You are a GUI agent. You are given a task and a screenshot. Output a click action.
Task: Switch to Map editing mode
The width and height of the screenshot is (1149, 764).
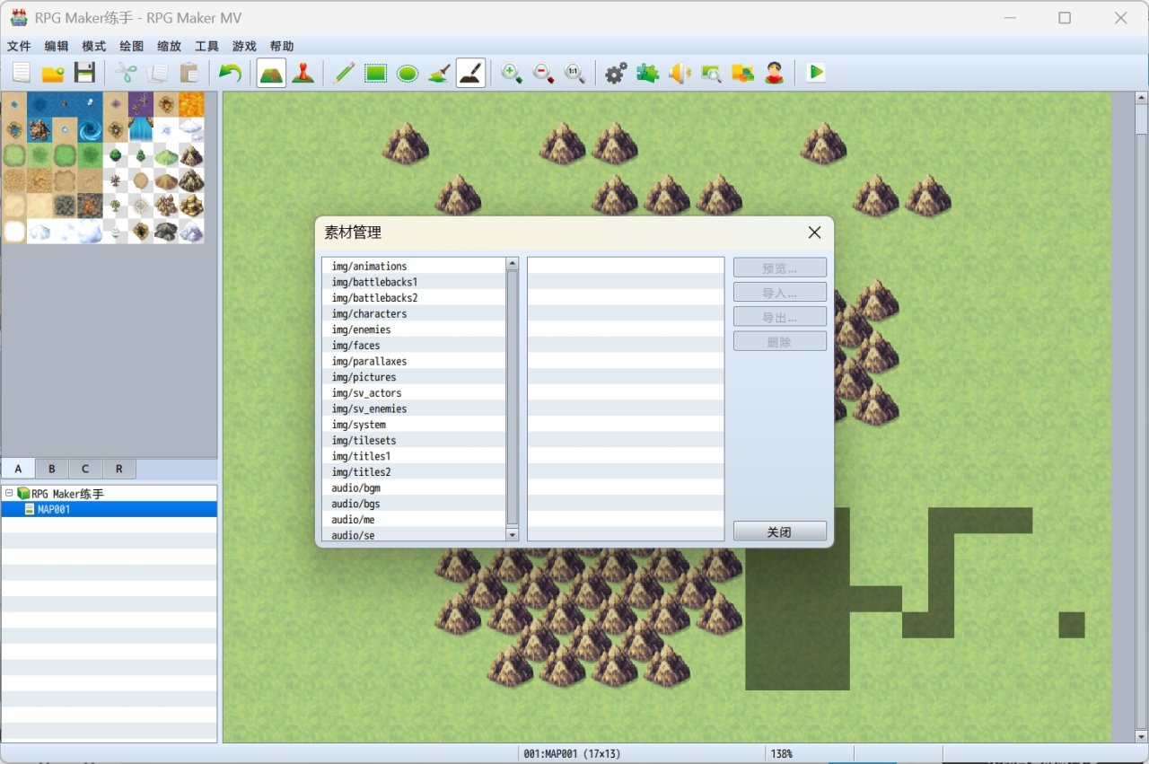271,73
